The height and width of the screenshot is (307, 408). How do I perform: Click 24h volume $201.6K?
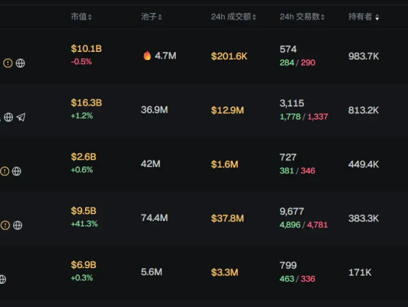click(230, 57)
